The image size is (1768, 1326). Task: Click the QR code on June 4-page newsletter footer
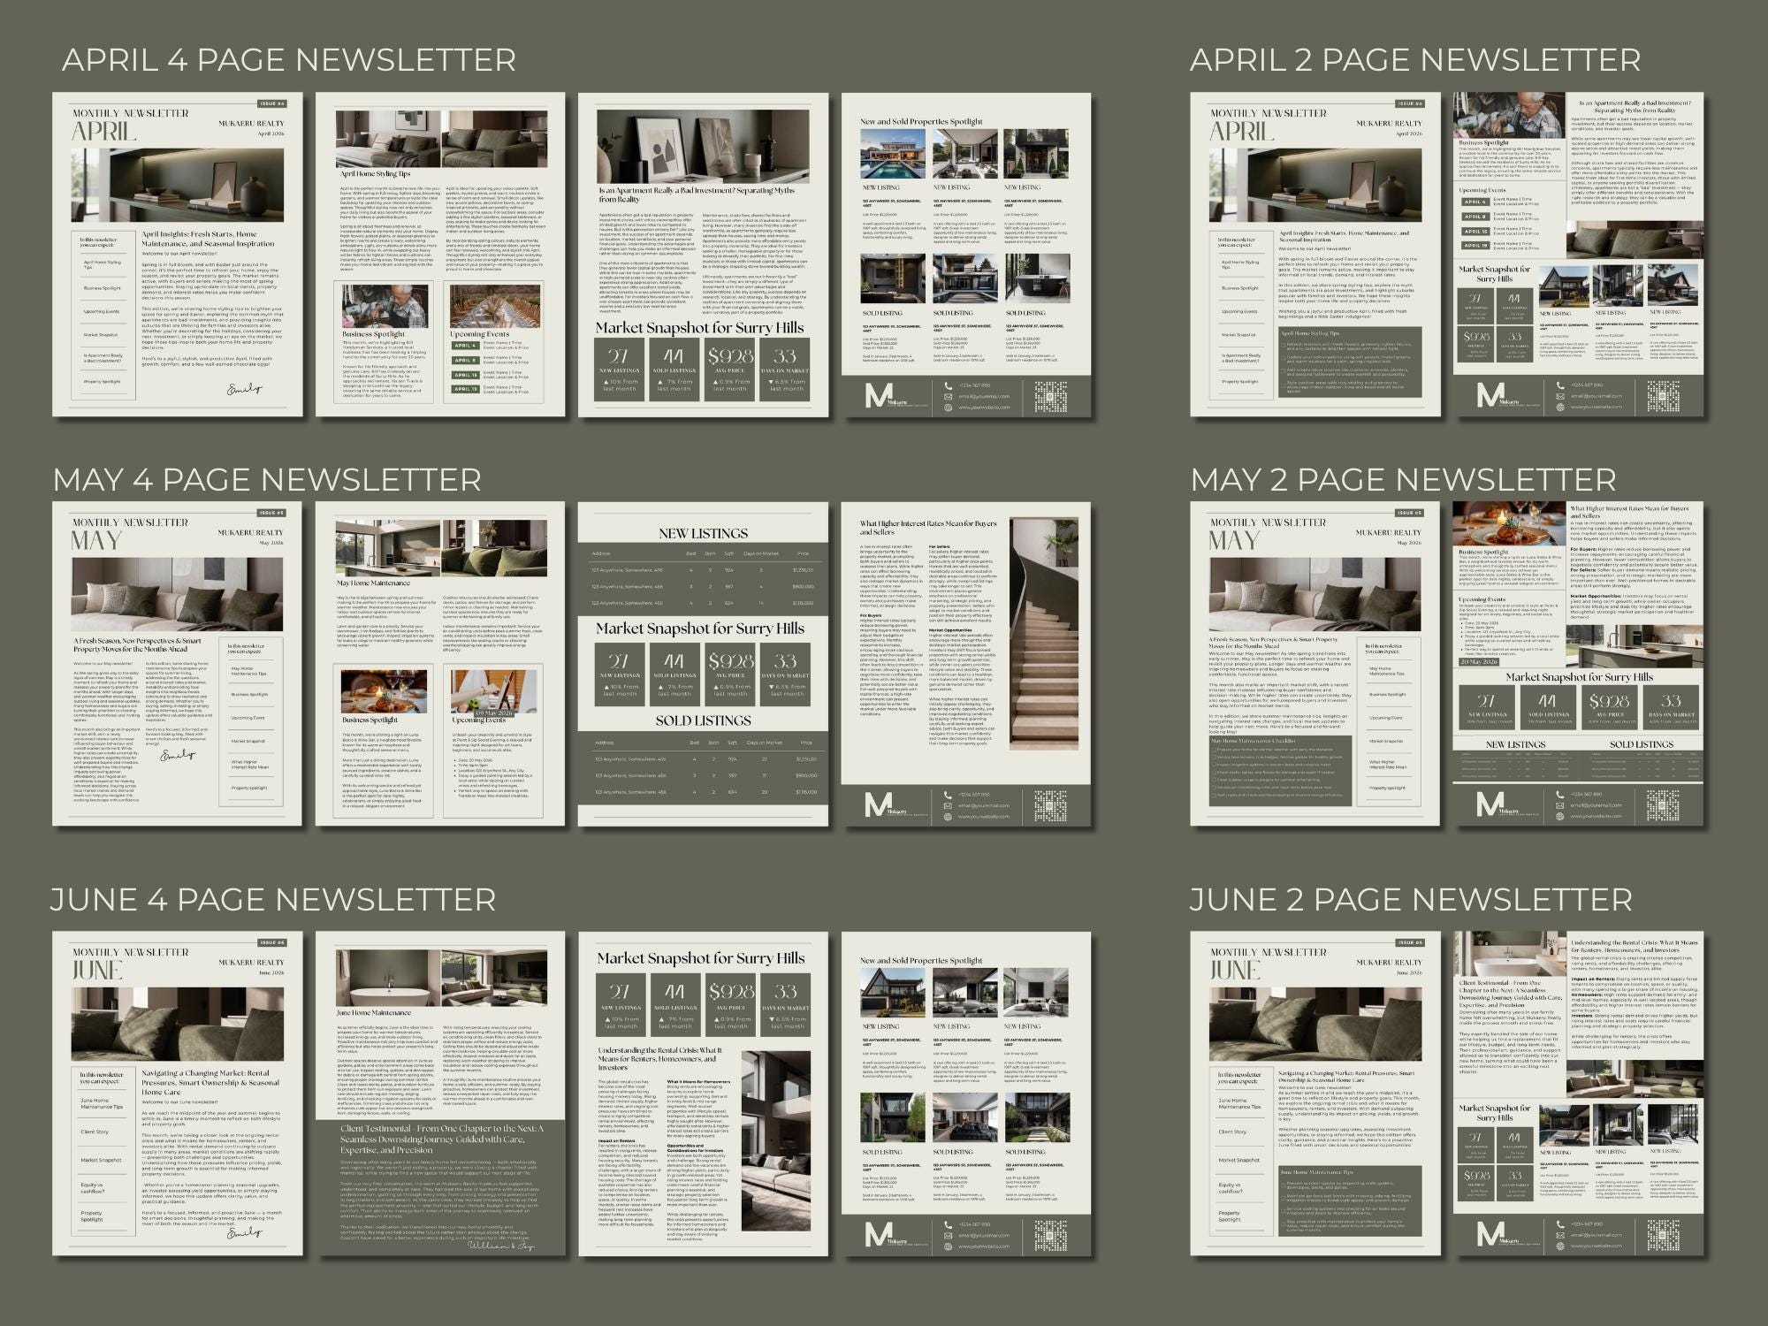pyautogui.click(x=1050, y=1236)
